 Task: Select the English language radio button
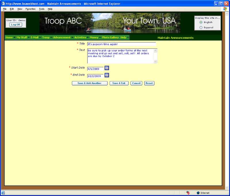[x=201, y=22]
